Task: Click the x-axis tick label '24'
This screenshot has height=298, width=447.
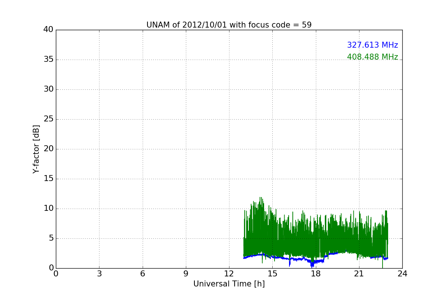Action: pos(402,274)
